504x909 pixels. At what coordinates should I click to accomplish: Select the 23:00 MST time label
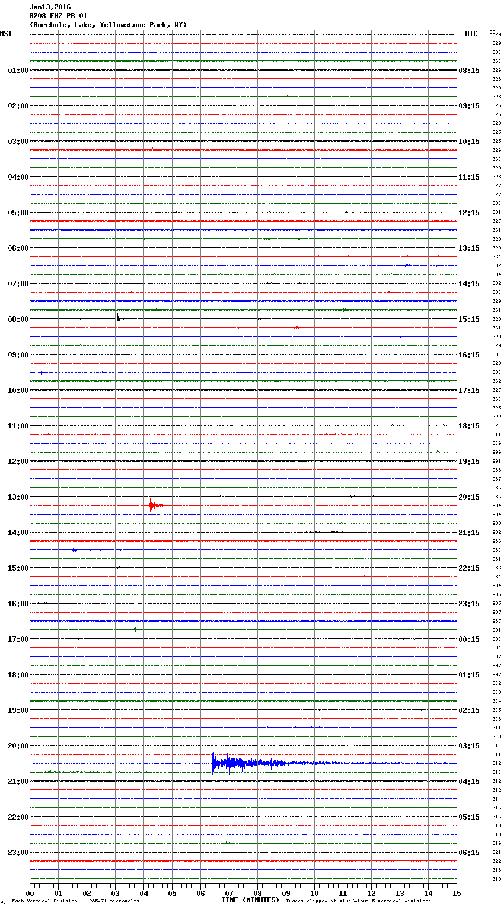tap(18, 853)
